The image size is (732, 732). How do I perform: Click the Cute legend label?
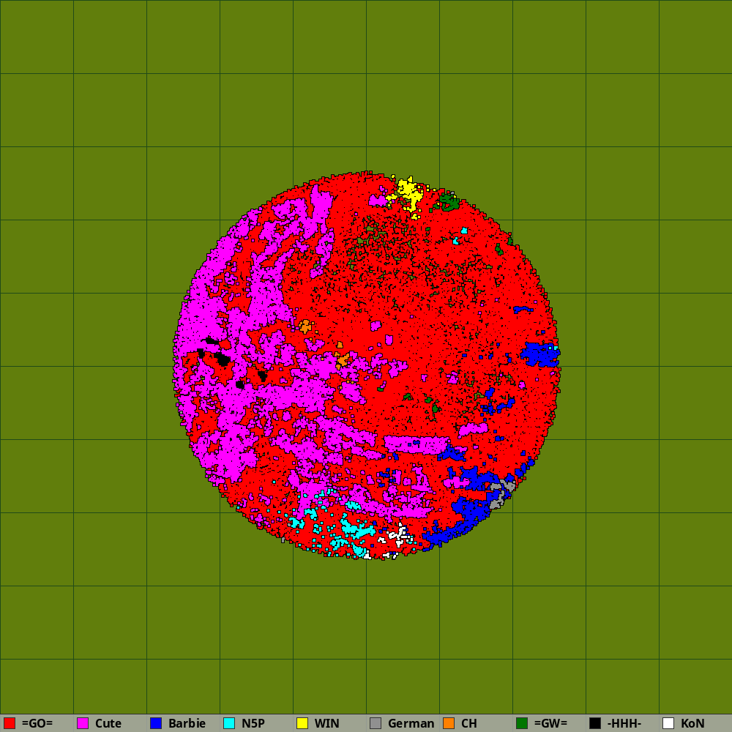(108, 723)
